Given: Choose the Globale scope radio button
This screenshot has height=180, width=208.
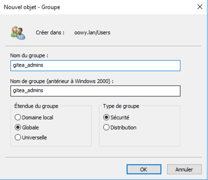Looking at the screenshot, I should [17, 128].
